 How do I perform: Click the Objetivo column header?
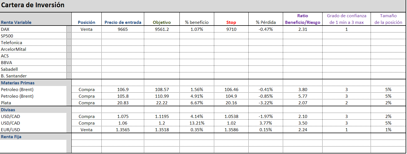[x=162, y=22]
